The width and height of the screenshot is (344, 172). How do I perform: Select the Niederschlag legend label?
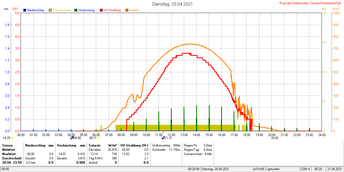[35, 10]
